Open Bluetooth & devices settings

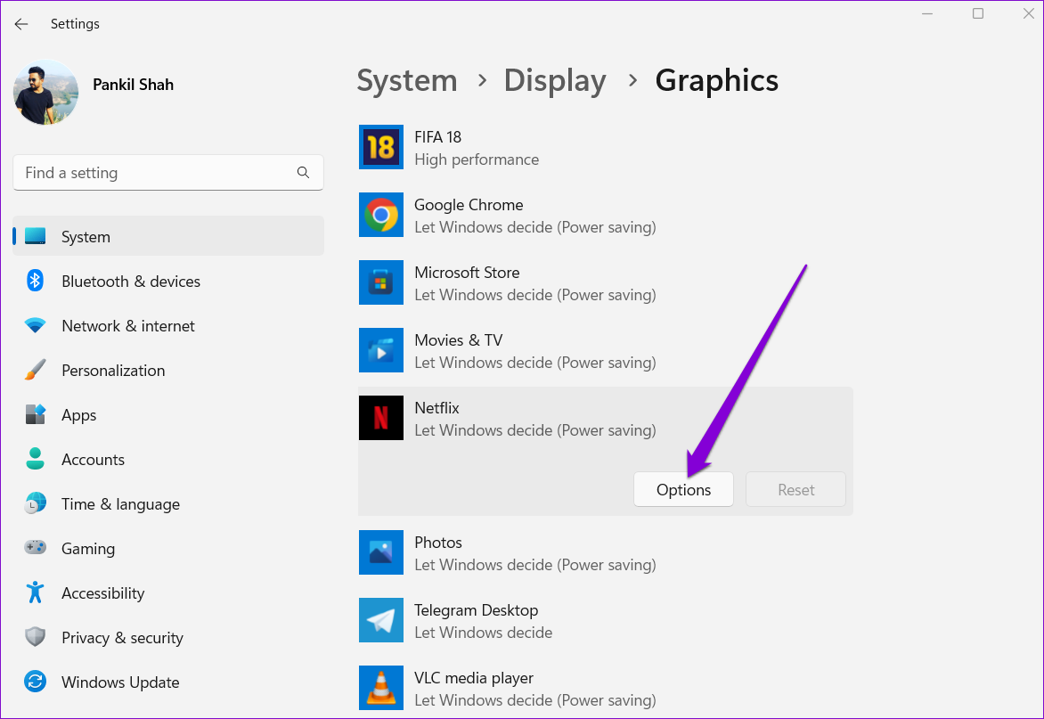(130, 282)
